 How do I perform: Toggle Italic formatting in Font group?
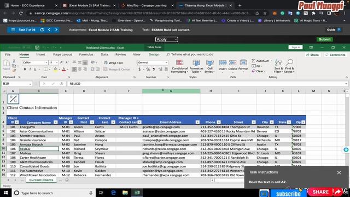[30, 69]
